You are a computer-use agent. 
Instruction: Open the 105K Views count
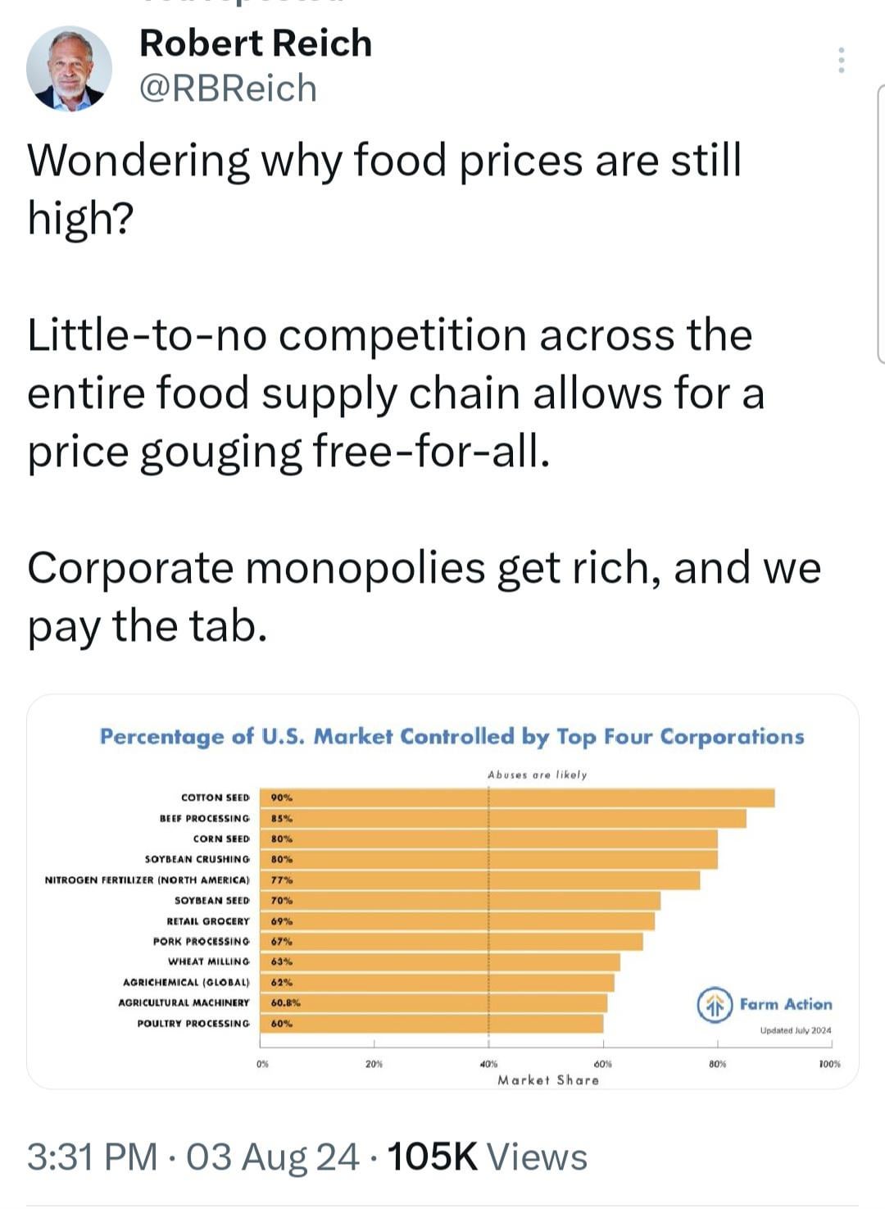pyautogui.click(x=487, y=1157)
